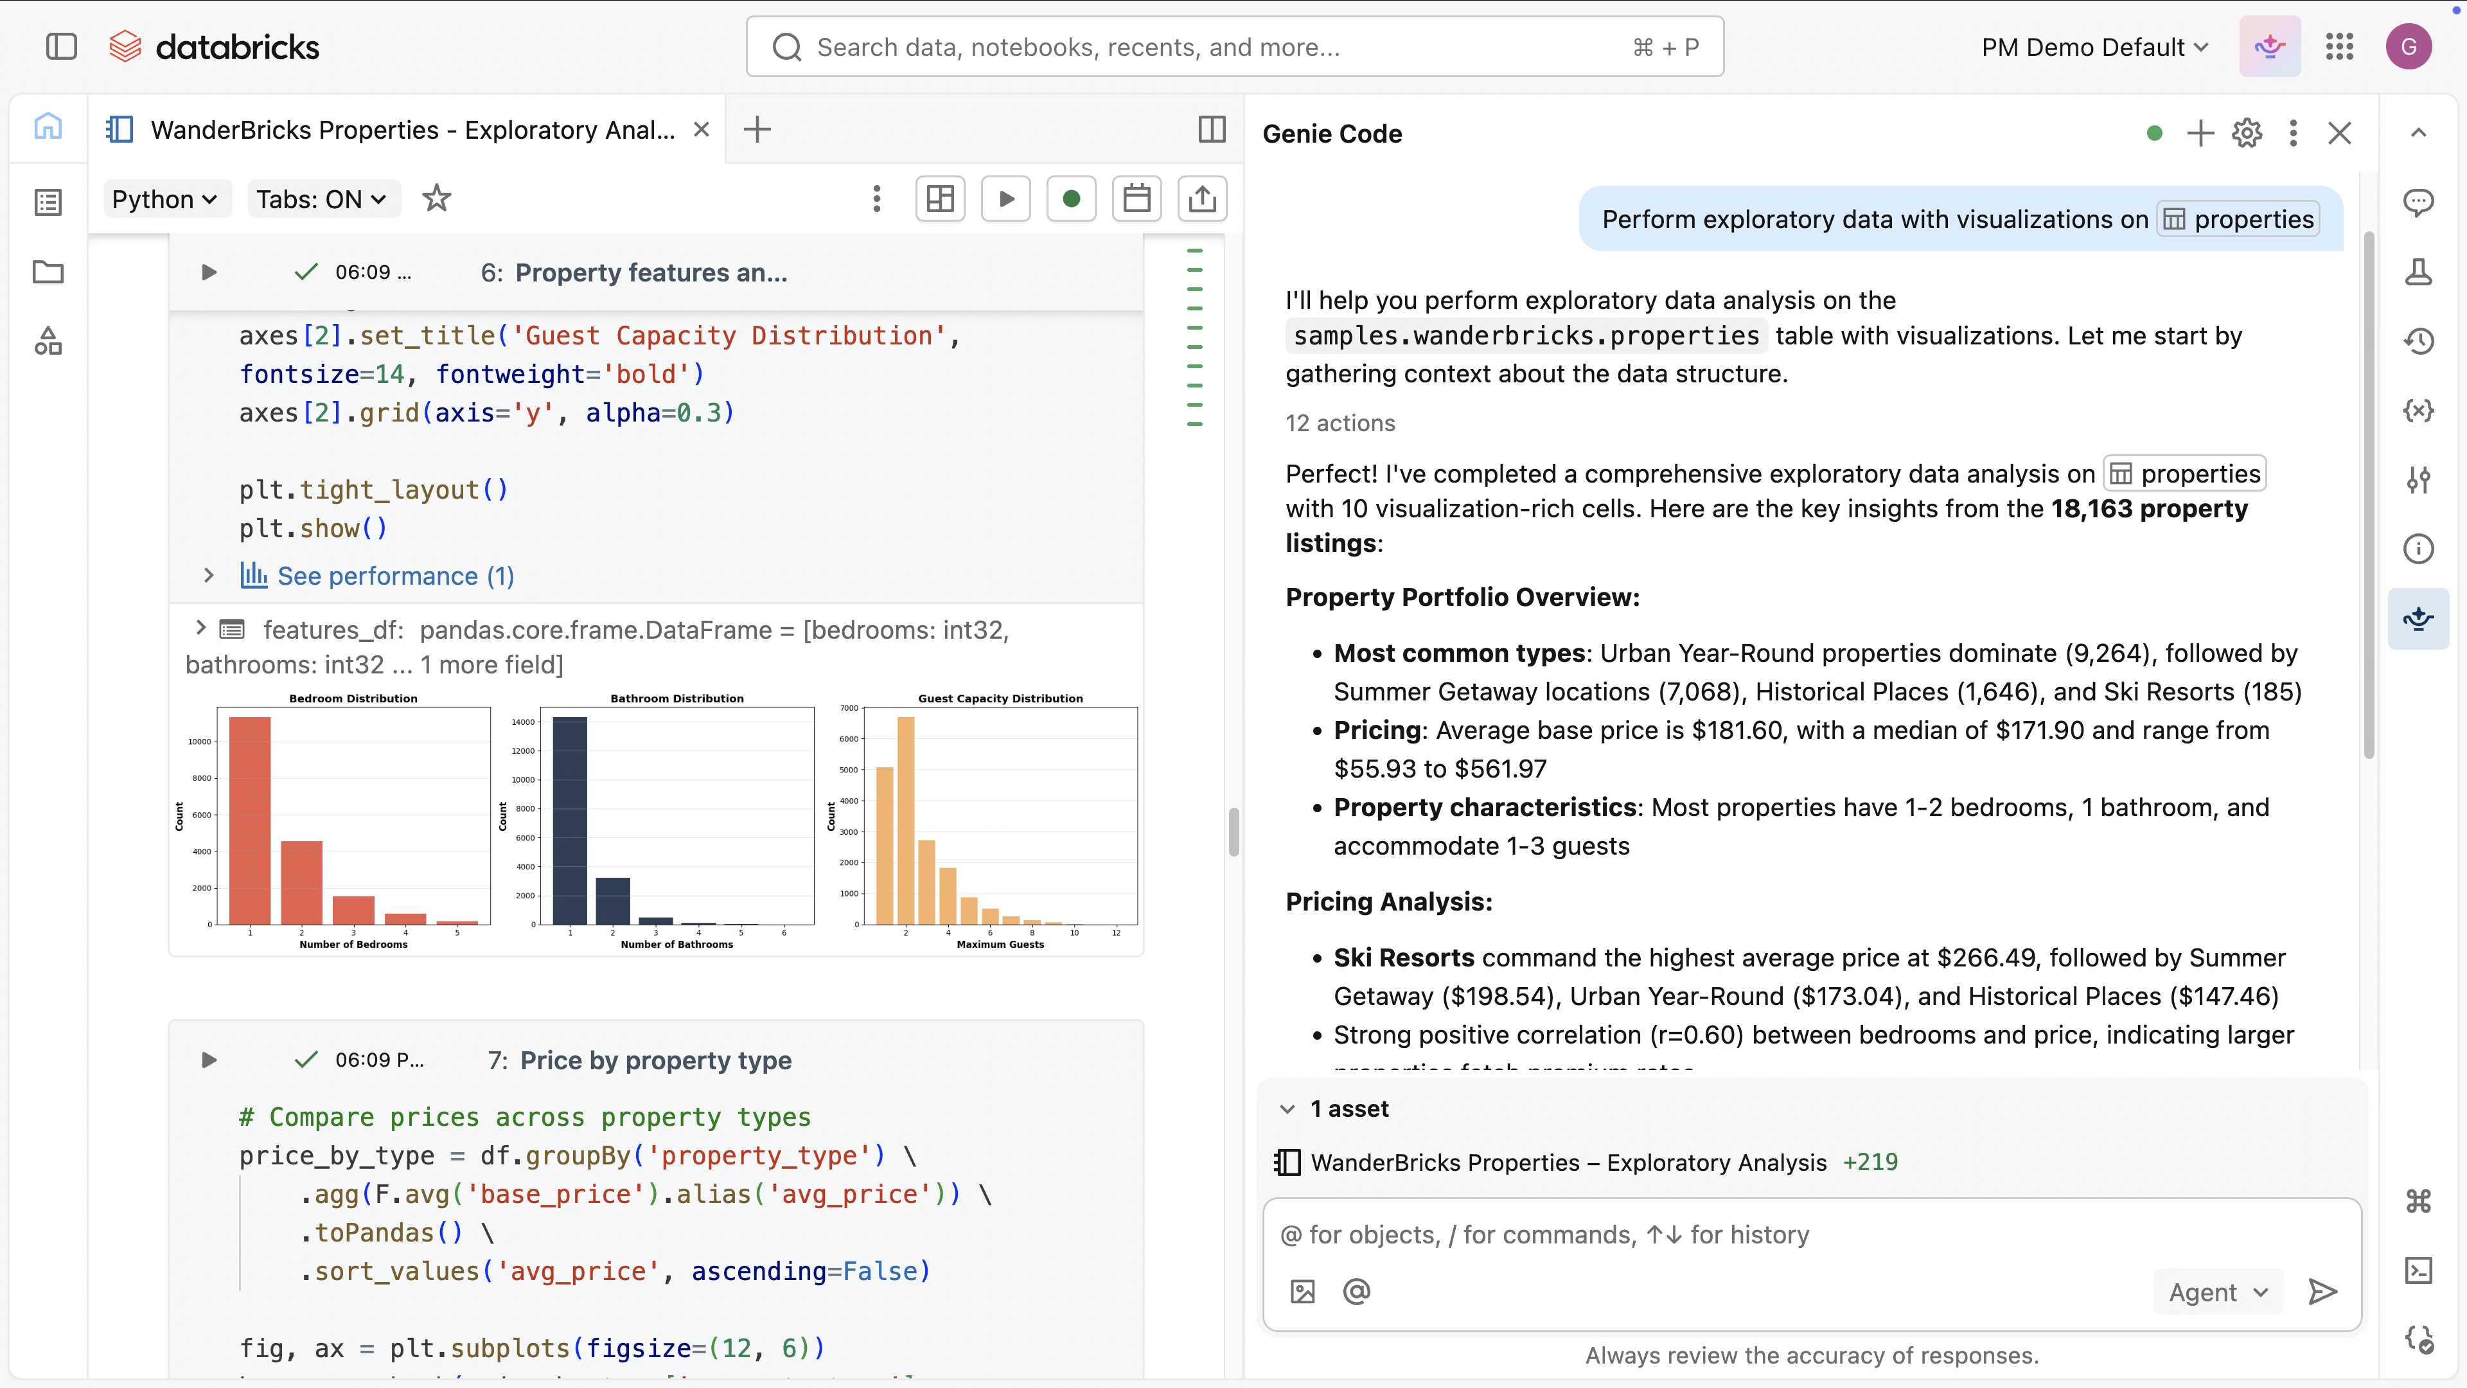Open the PM Demo Default workspace menu
Image resolution: width=2467 pixels, height=1388 pixels.
tap(2094, 46)
